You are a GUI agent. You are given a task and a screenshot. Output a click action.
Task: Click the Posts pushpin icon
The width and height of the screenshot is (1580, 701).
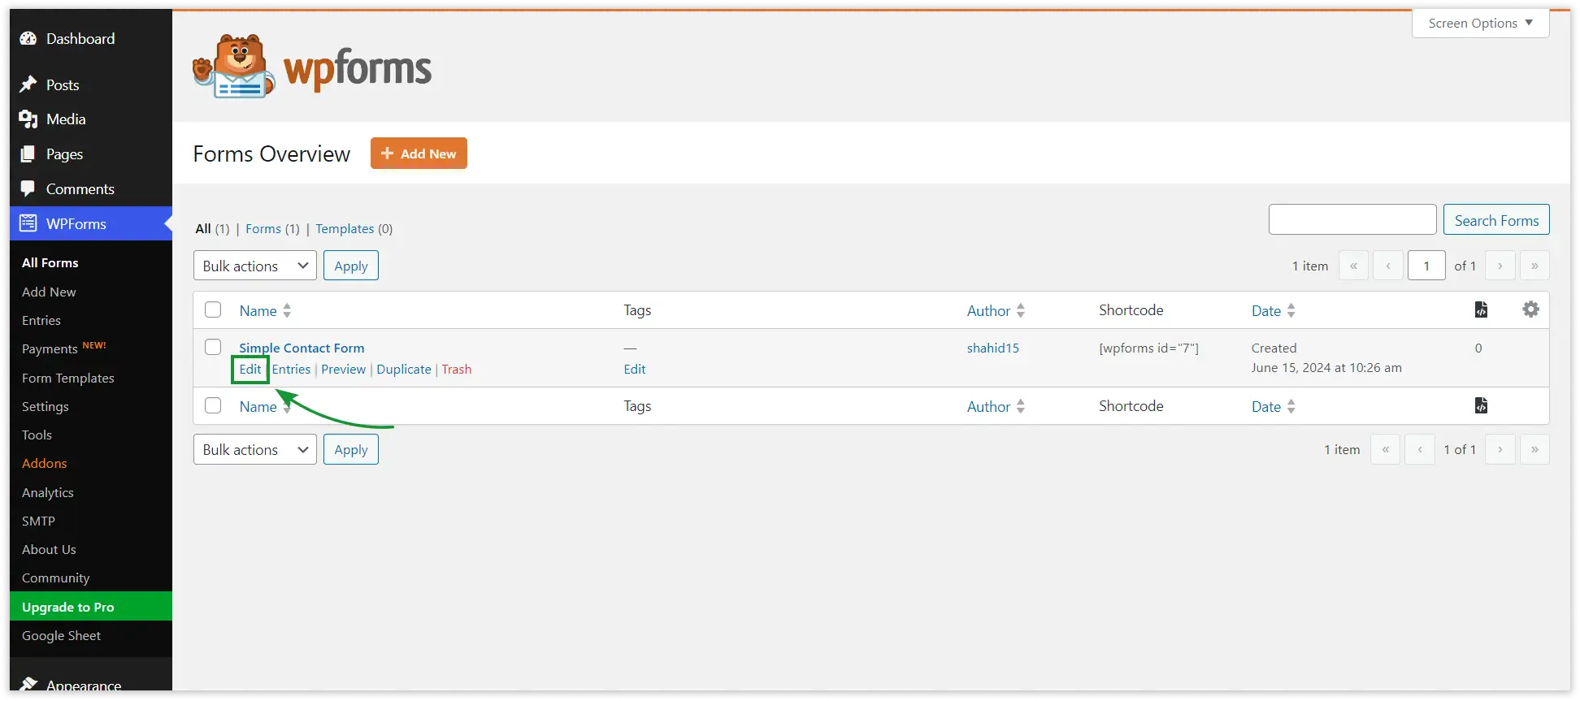click(28, 84)
